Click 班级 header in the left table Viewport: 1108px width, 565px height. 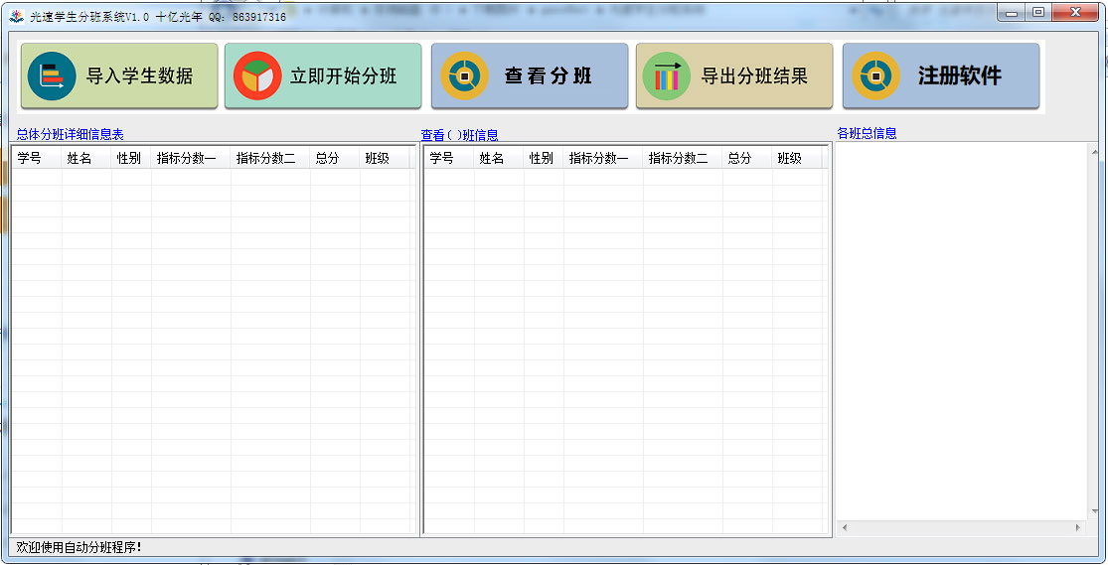[377, 158]
